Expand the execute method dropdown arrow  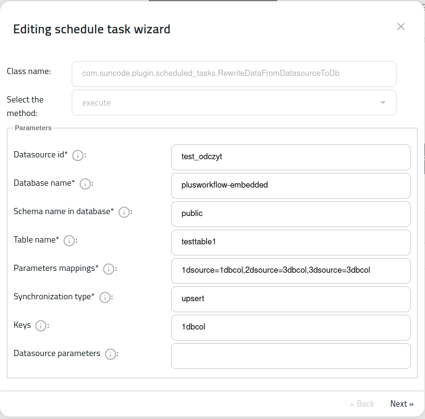coord(383,102)
